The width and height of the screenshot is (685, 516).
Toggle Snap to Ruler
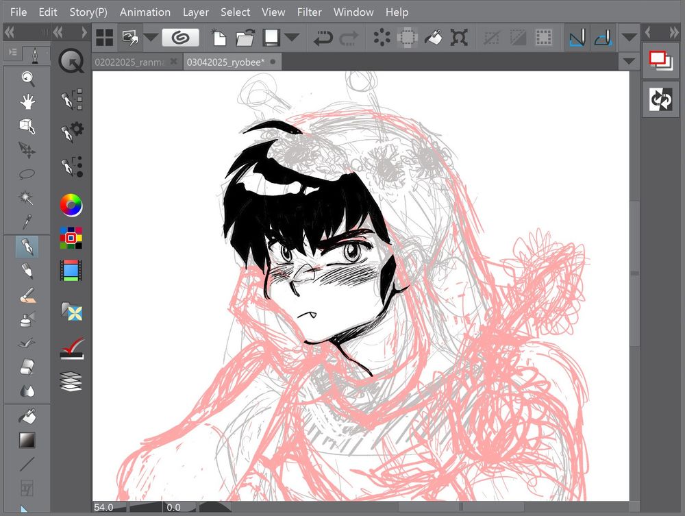tap(577, 38)
